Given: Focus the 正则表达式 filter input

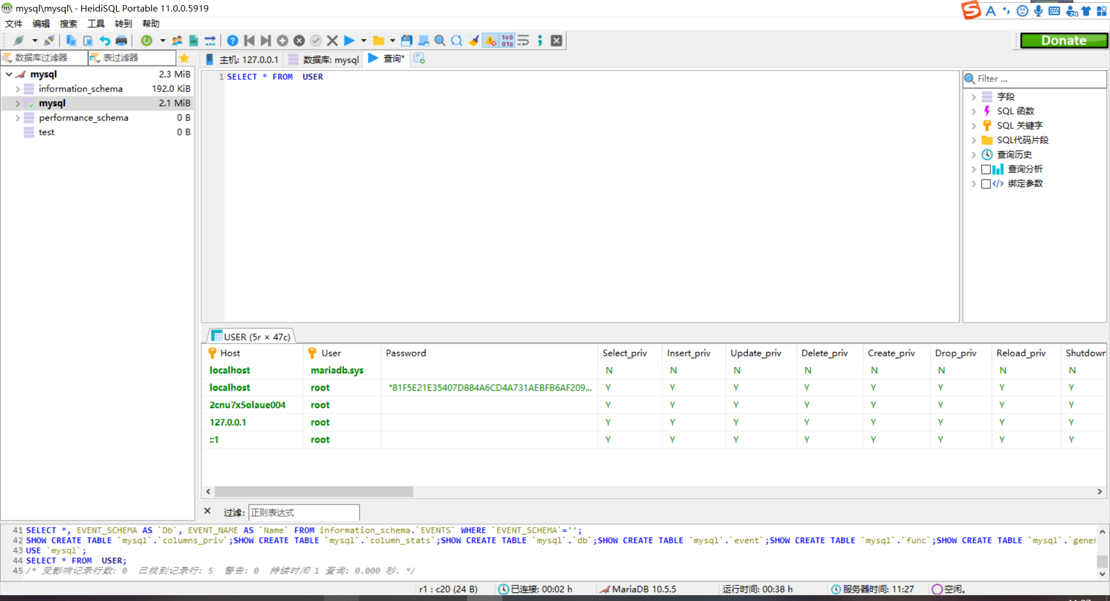Looking at the screenshot, I should click(304, 513).
